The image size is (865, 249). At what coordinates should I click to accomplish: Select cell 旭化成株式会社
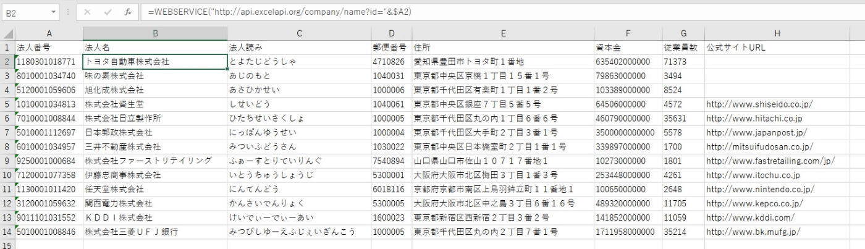coord(155,90)
